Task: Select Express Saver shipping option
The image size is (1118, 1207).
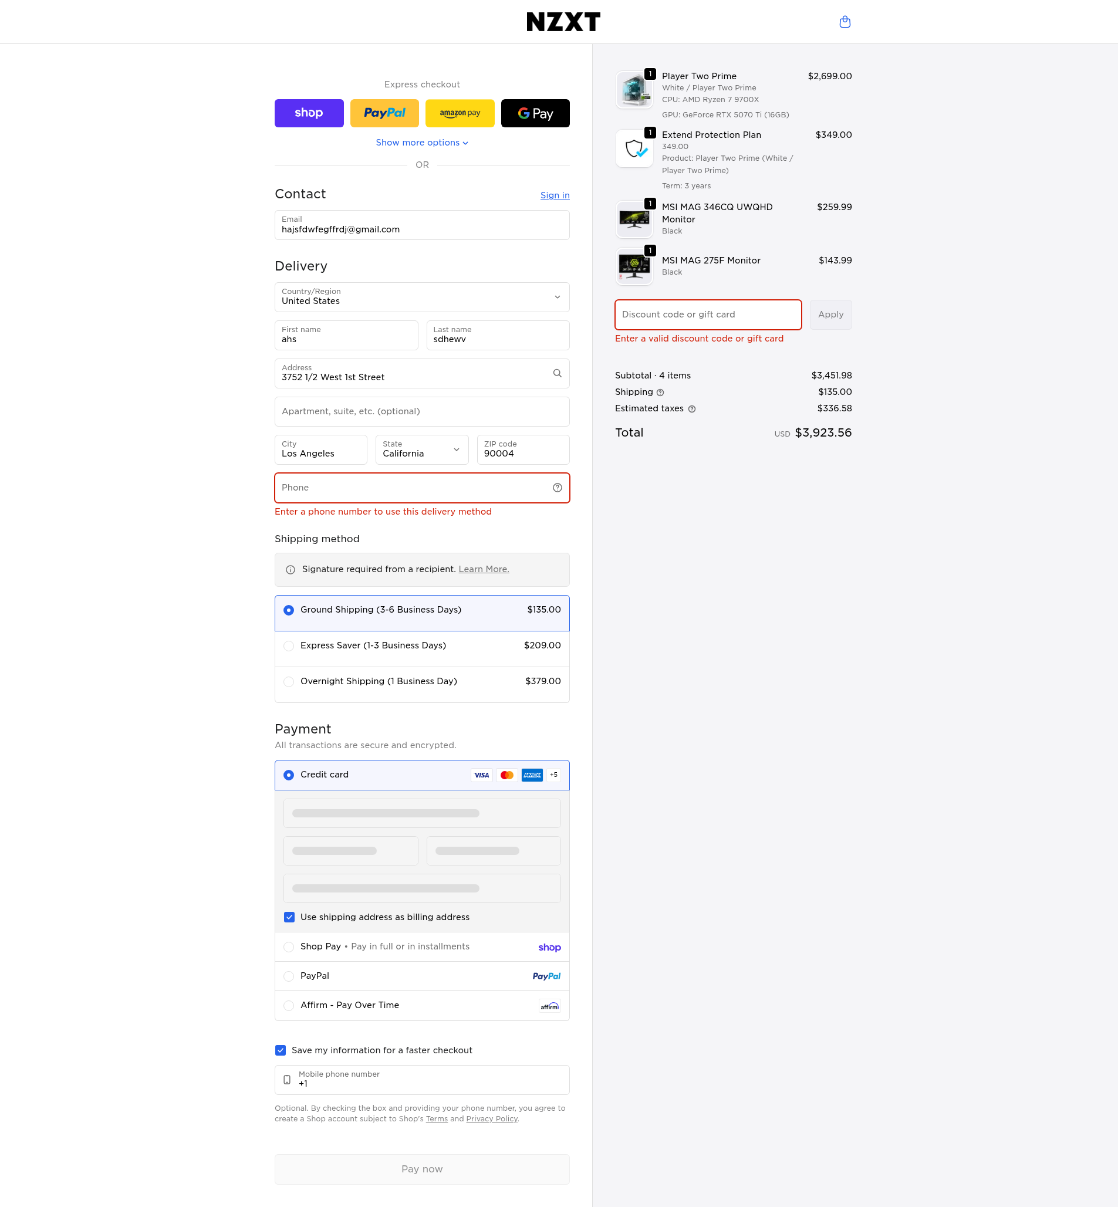Action: point(289,646)
